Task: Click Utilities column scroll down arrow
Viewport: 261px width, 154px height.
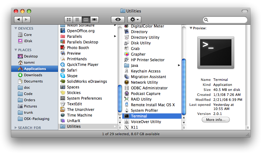Action: coord(184,123)
